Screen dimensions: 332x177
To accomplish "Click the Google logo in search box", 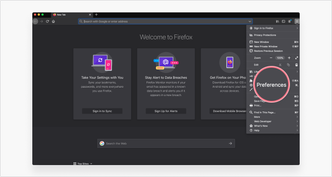I will [102, 143].
